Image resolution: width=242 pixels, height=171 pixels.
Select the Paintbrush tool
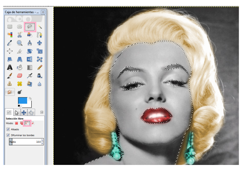pyautogui.click(x=9, y=75)
